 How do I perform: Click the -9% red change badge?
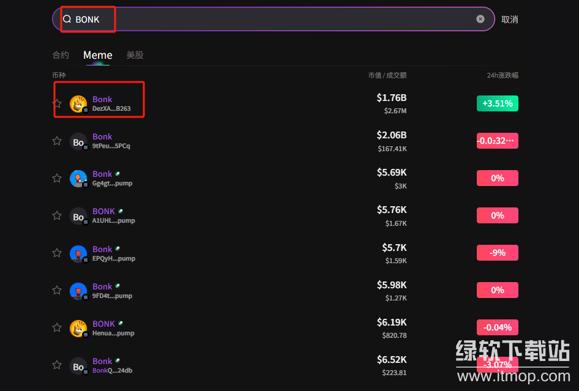[x=497, y=253]
